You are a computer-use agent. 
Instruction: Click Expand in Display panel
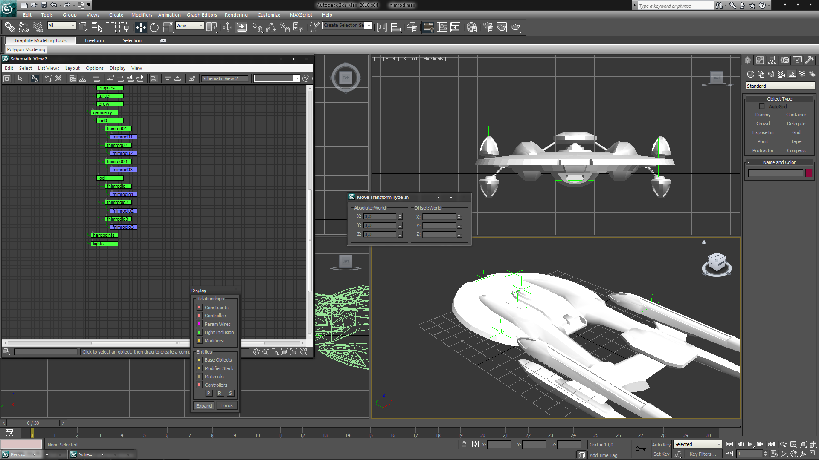(204, 405)
